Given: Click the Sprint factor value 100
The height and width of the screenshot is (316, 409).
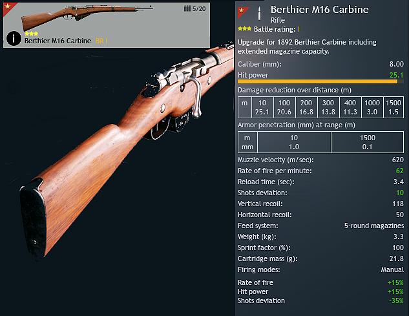Looking at the screenshot, I should coord(398,248).
